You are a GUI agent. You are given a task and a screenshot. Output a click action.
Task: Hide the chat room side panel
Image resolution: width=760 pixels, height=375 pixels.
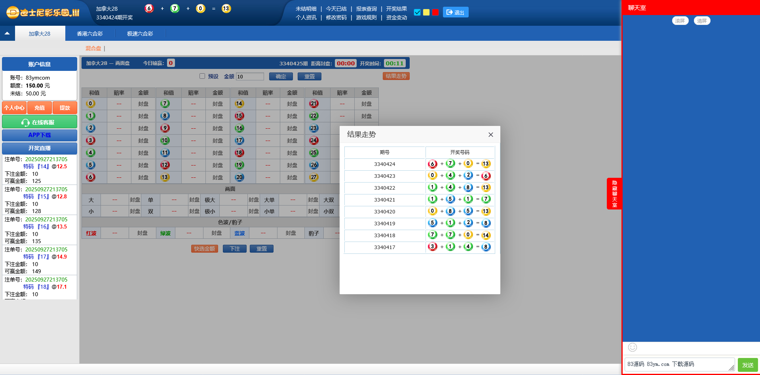pyautogui.click(x=614, y=194)
